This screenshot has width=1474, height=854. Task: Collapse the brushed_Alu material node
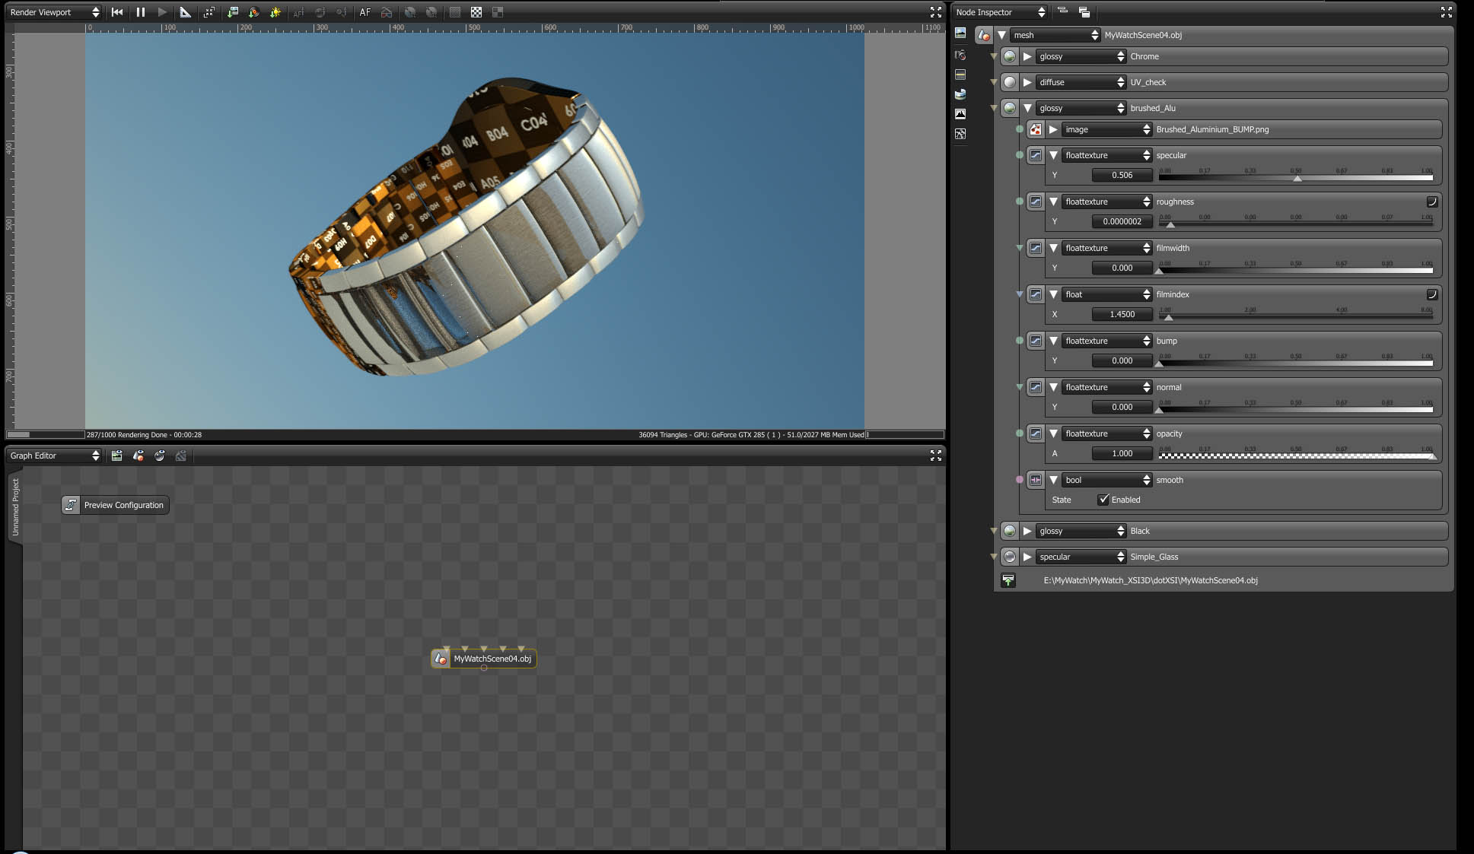click(1027, 108)
